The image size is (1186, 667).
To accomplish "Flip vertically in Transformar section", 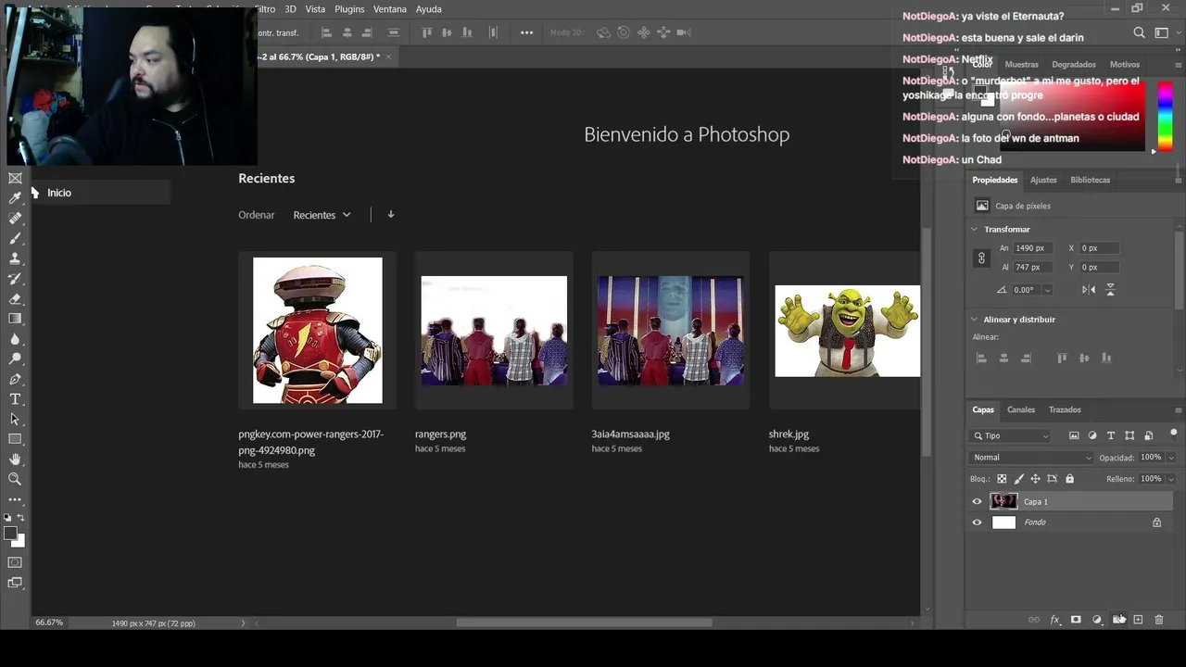I will pyautogui.click(x=1110, y=290).
